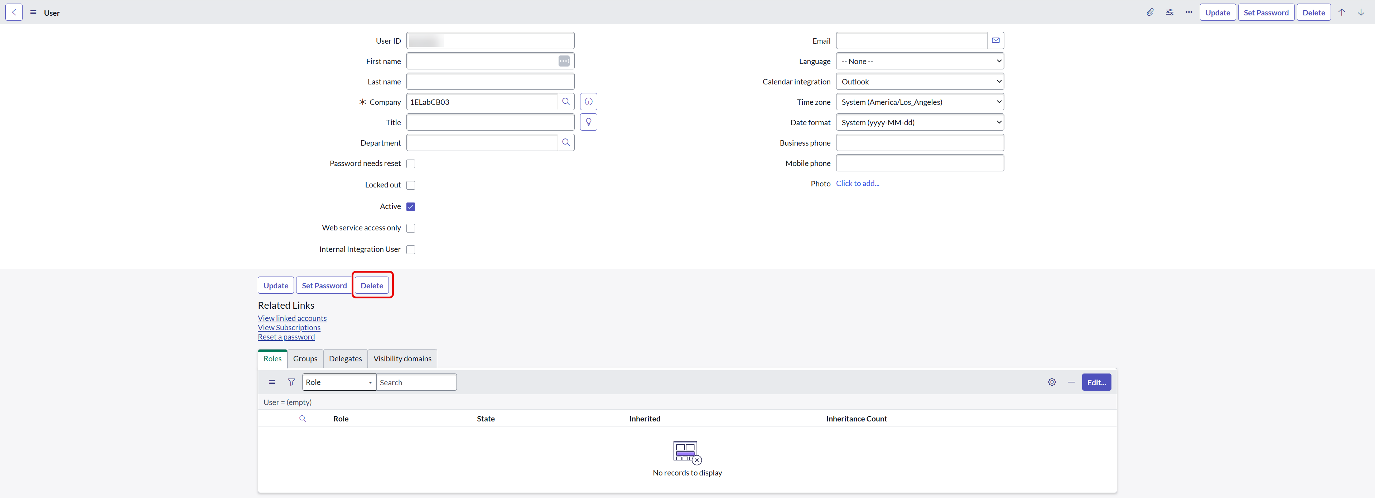
Task: Open personalize form settings icon
Action: click(1169, 12)
